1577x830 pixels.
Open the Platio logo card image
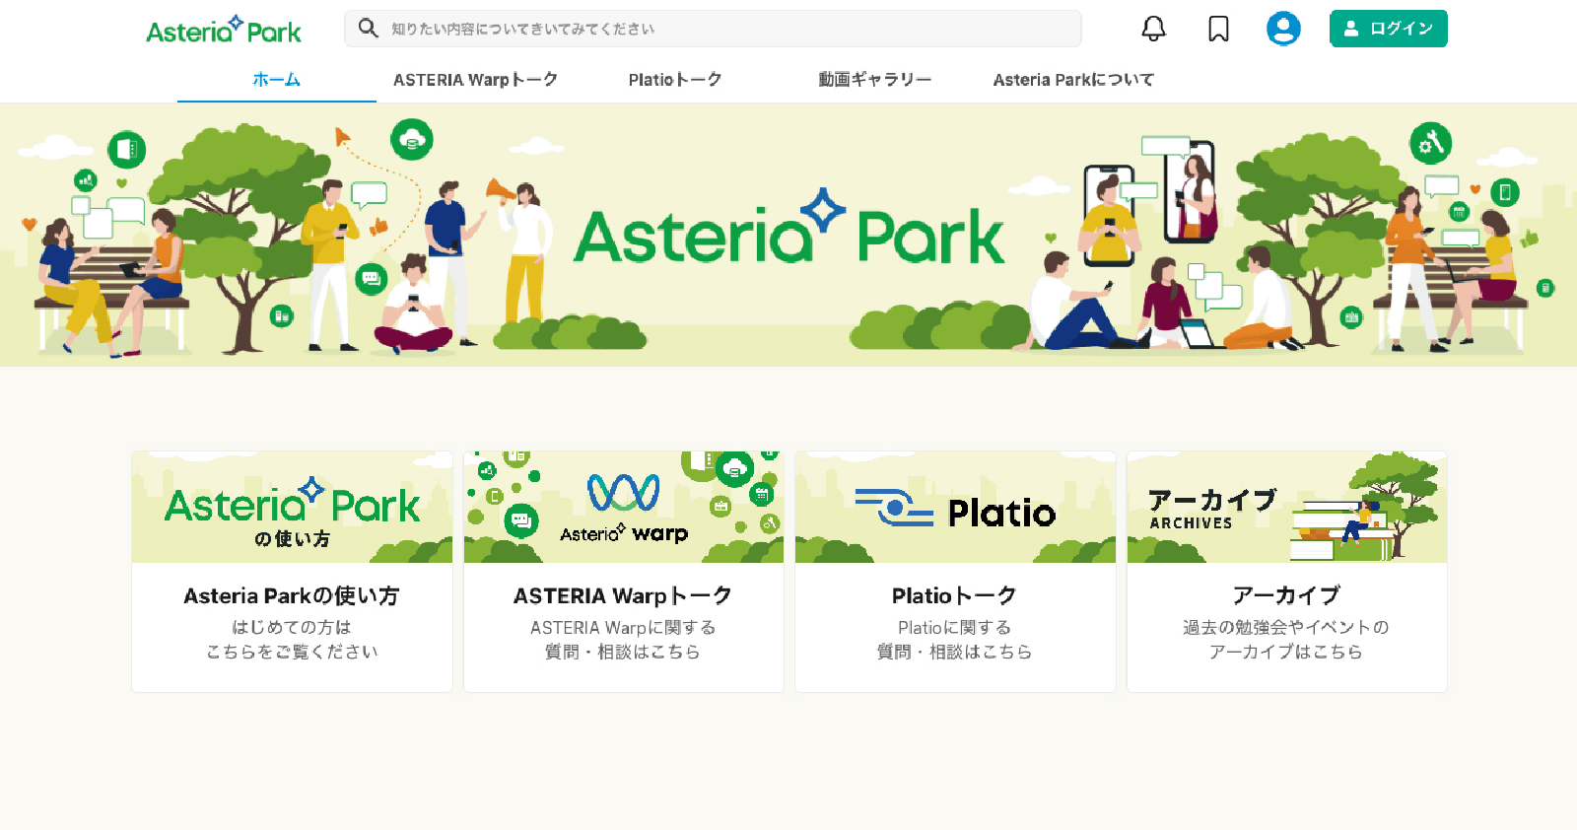point(955,507)
